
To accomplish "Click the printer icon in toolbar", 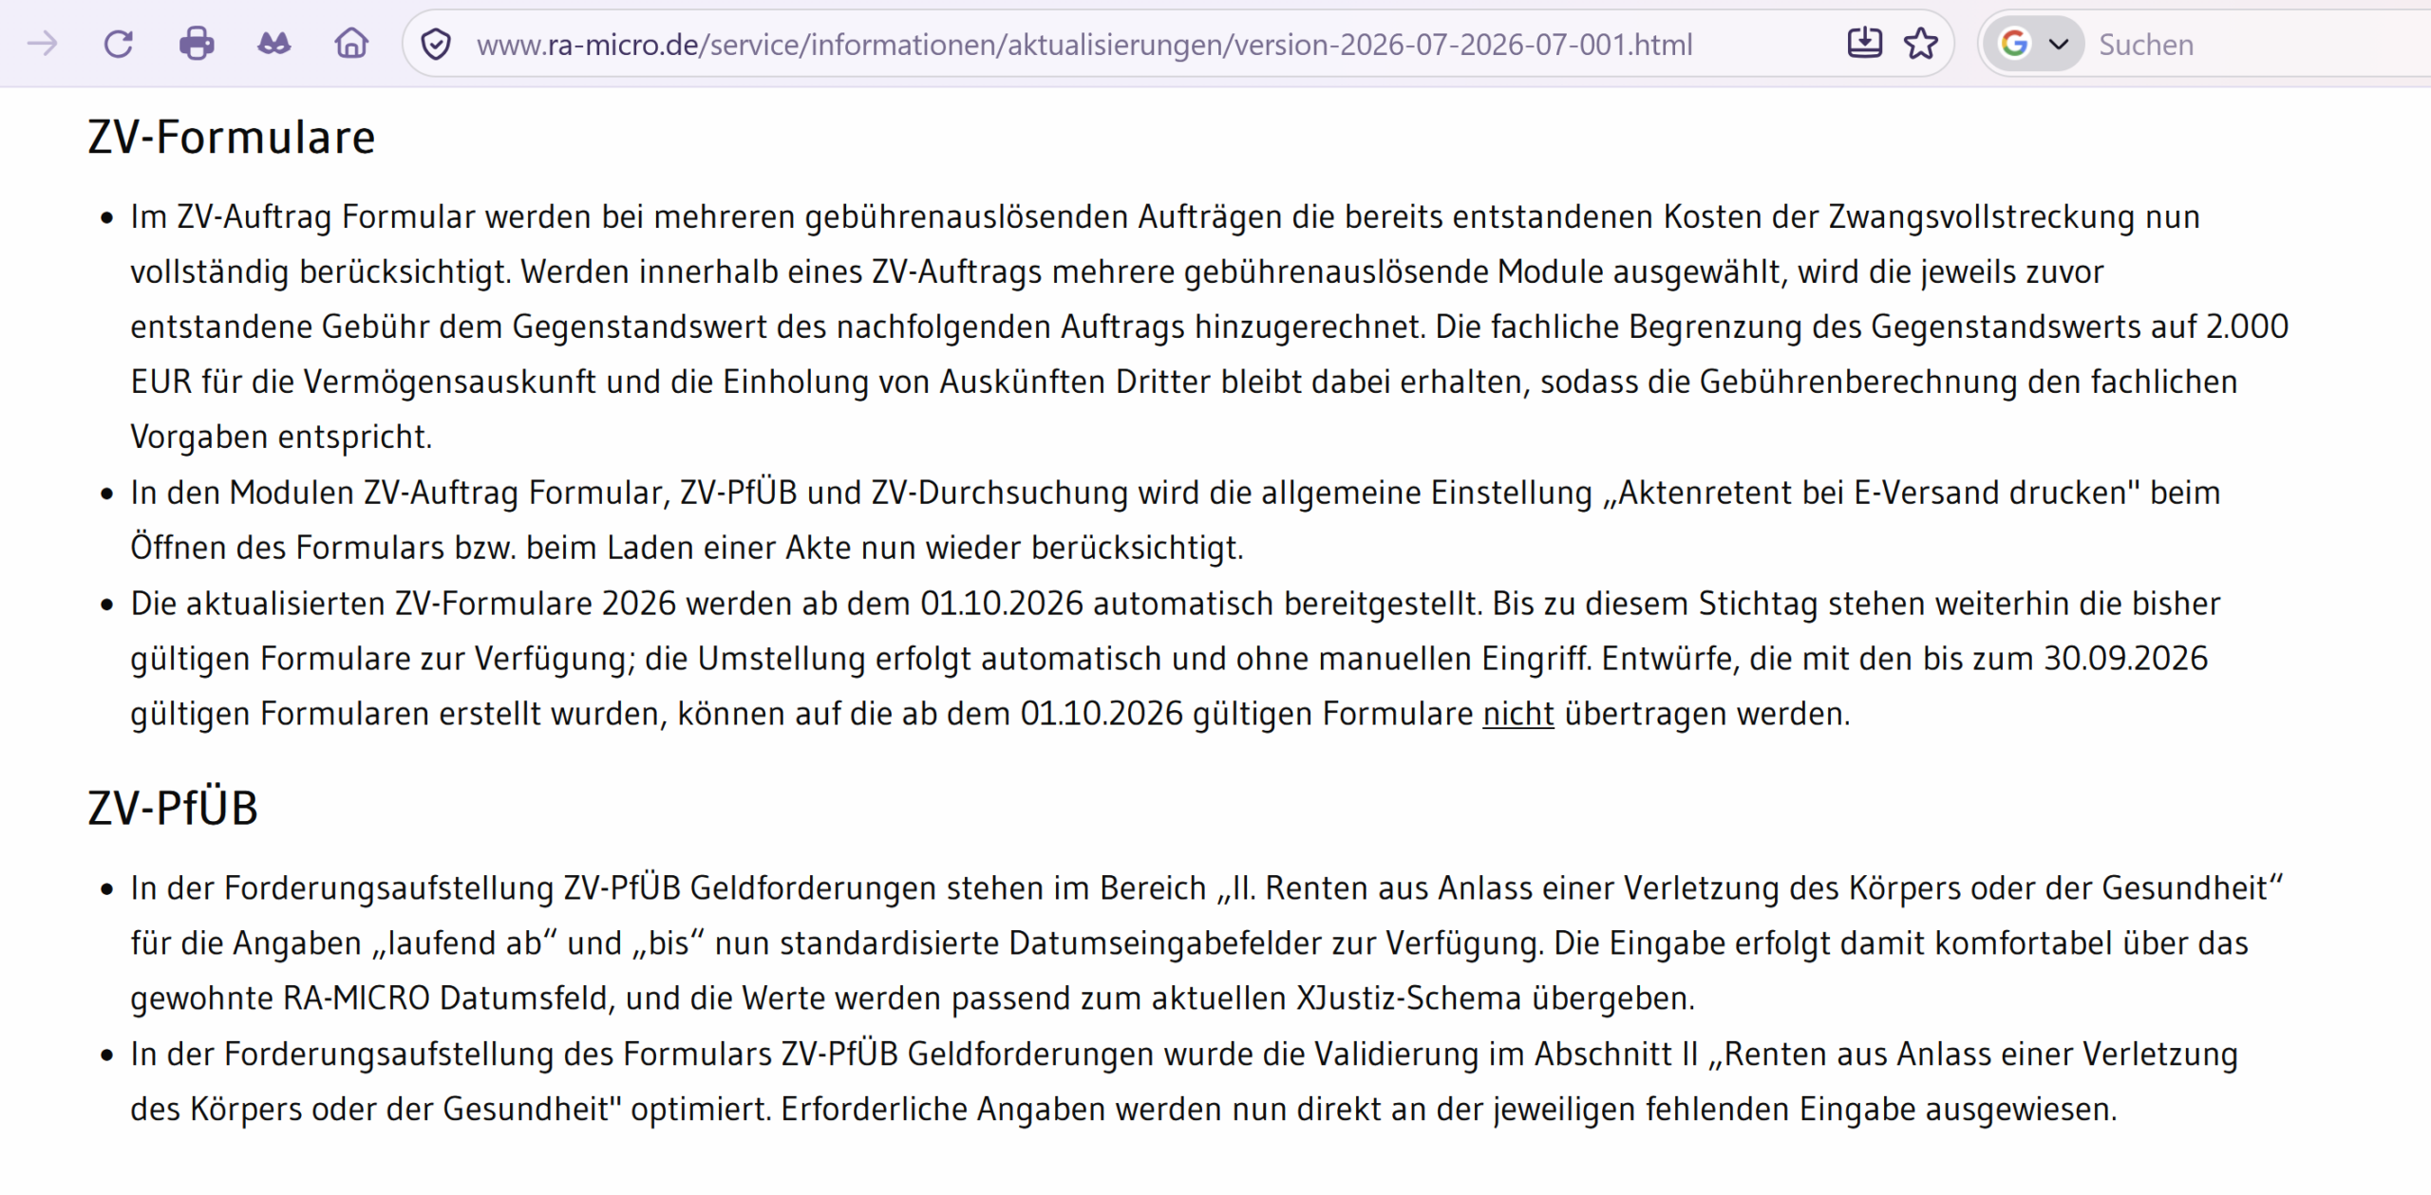I will pyautogui.click(x=197, y=44).
